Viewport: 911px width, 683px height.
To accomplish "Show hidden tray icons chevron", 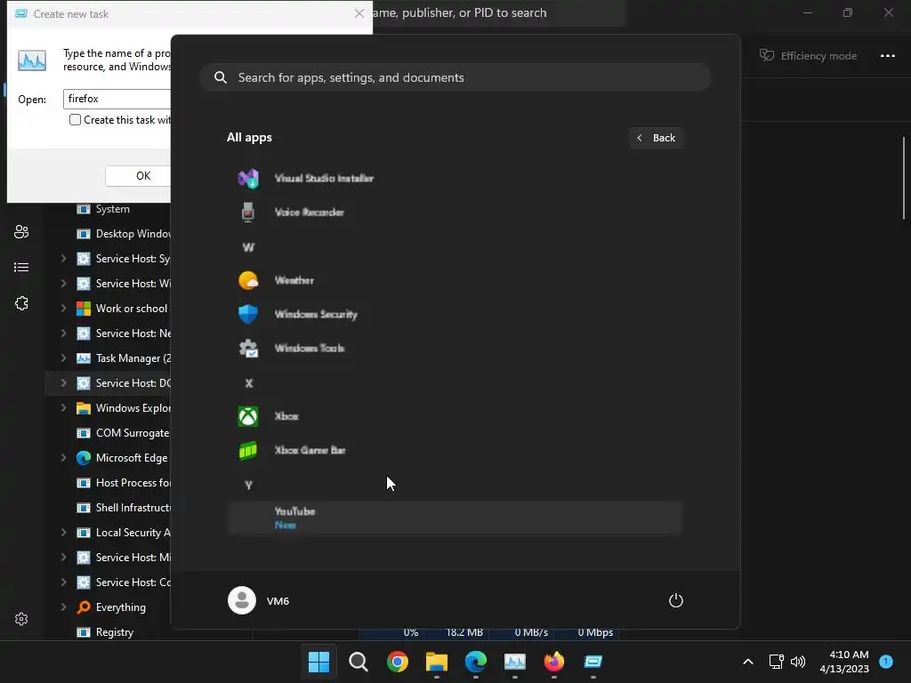I will point(748,662).
